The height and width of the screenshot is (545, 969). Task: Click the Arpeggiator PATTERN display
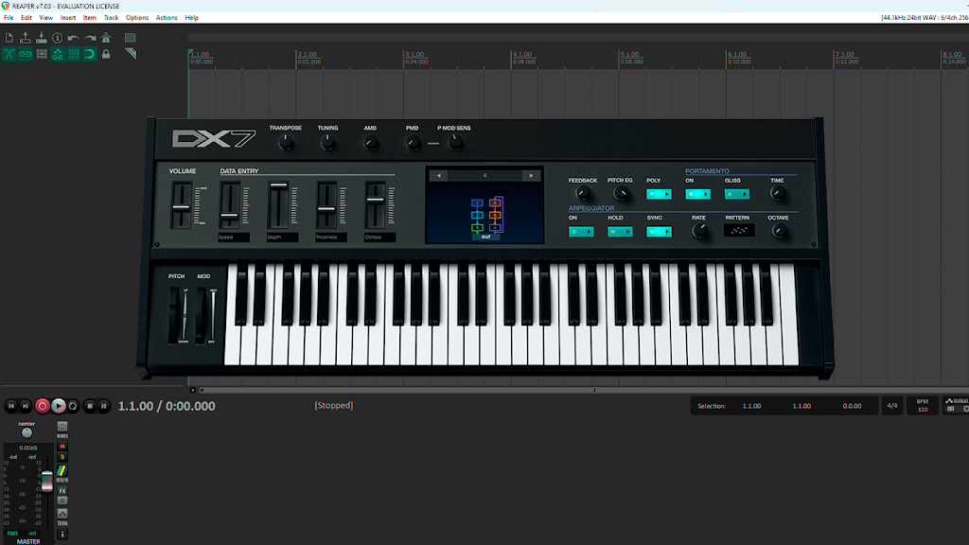739,231
